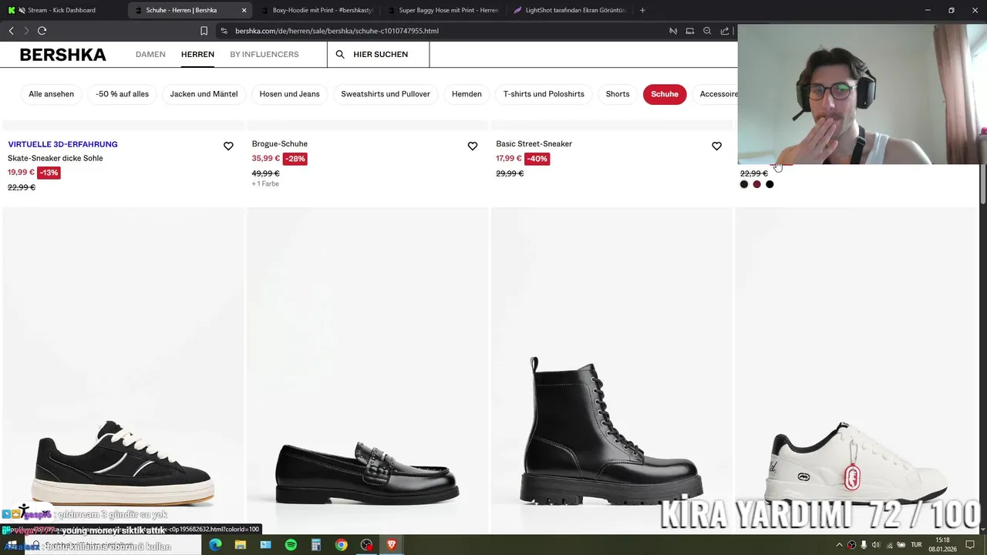Open the volume control tray icon
The height and width of the screenshot is (555, 987).
[875, 545]
